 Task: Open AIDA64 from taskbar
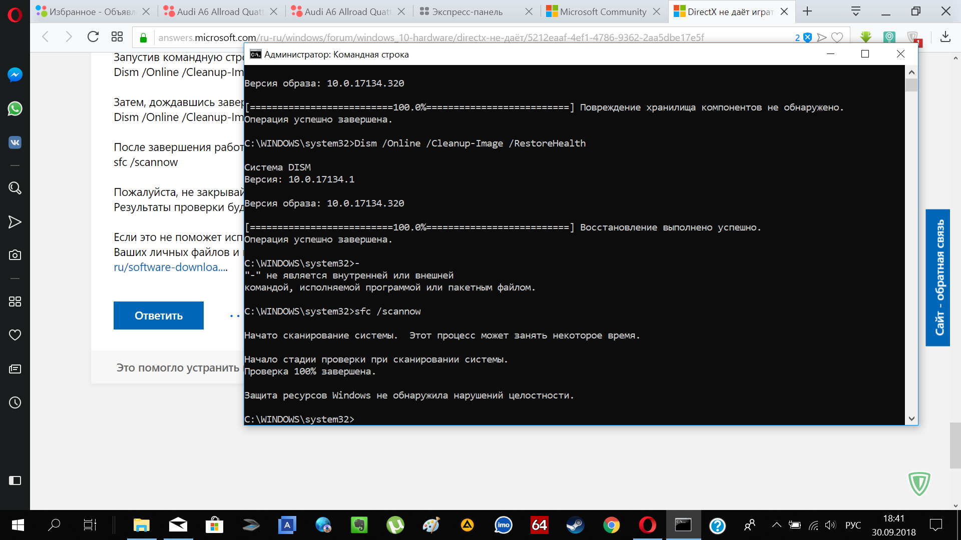pos(539,525)
